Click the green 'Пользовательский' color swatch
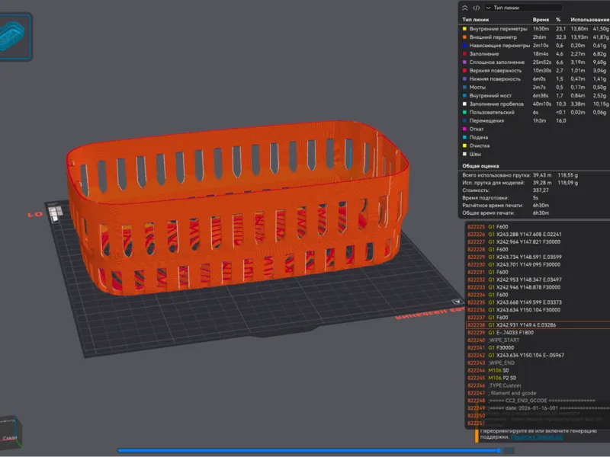The image size is (610, 457). (464, 112)
